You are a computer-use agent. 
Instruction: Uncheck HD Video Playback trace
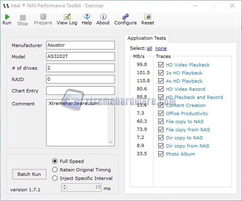coord(161,64)
